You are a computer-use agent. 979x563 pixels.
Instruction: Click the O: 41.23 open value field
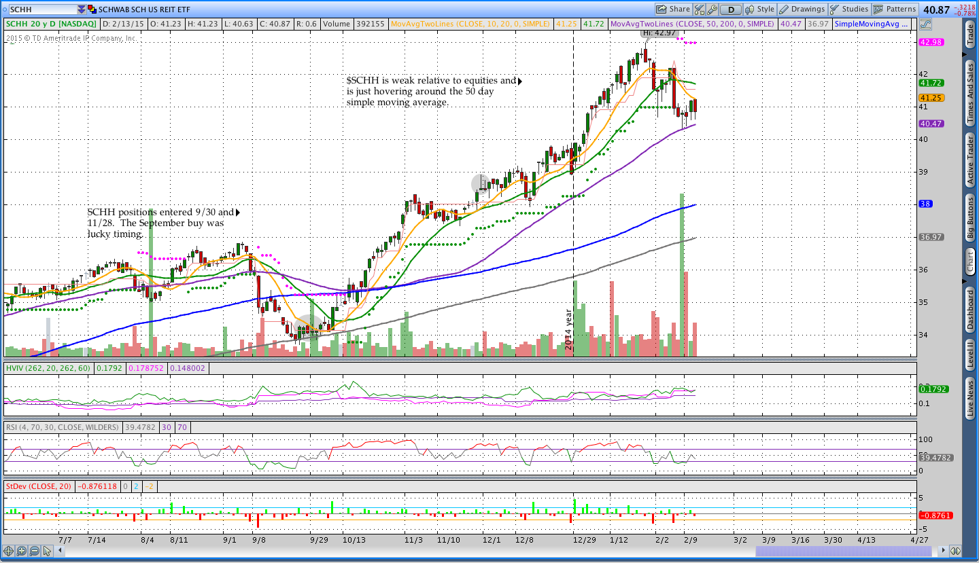167,24
